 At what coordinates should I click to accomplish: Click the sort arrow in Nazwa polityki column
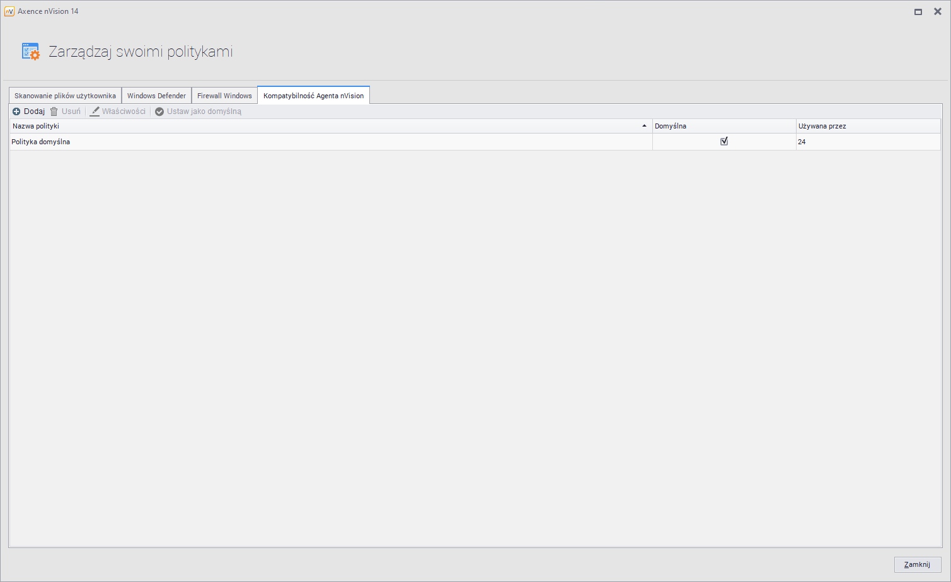644,126
